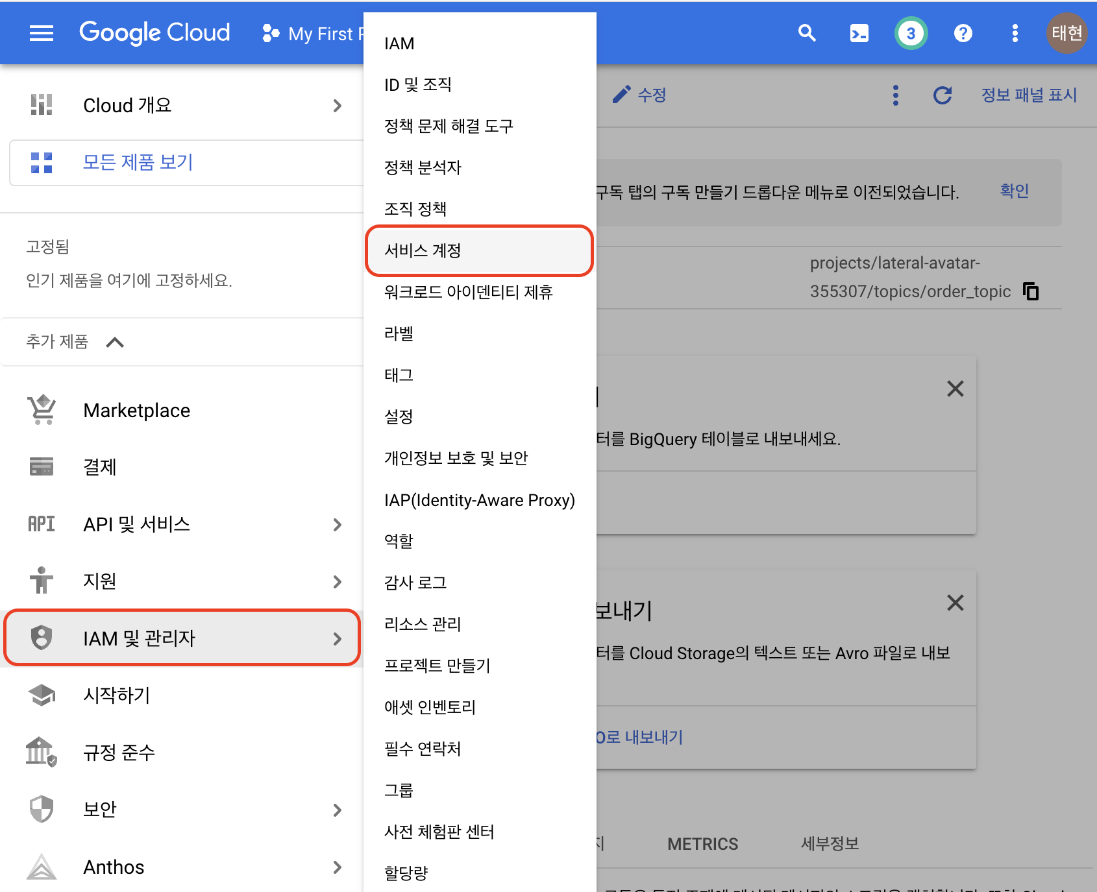Click the Anthos triangle icon
Viewport: 1097px width, 892px height.
point(42,866)
